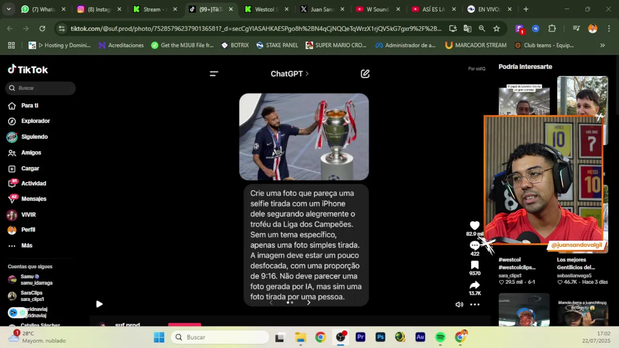Open Premiere Pro from taskbar
The height and width of the screenshot is (348, 619).
pyautogui.click(x=360, y=337)
